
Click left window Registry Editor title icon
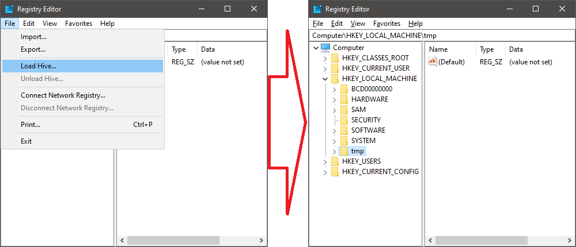(x=9, y=9)
